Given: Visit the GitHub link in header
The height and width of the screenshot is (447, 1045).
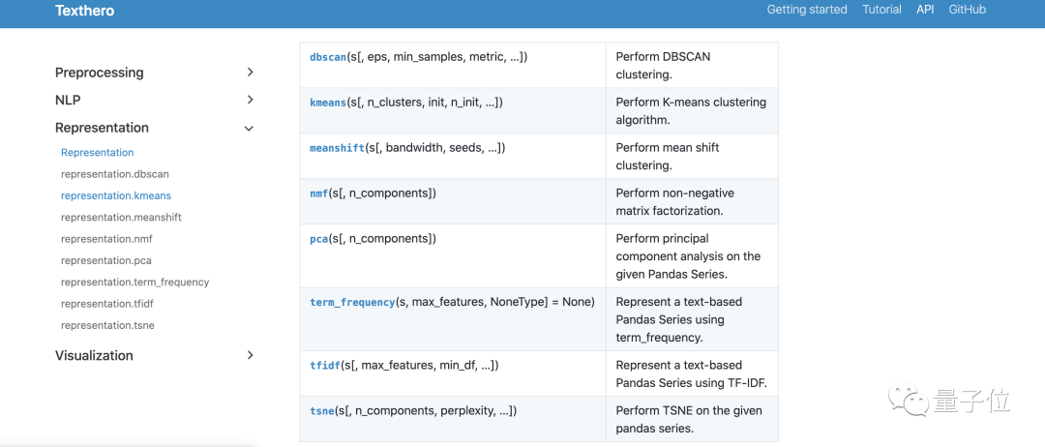Looking at the screenshot, I should pos(967,10).
